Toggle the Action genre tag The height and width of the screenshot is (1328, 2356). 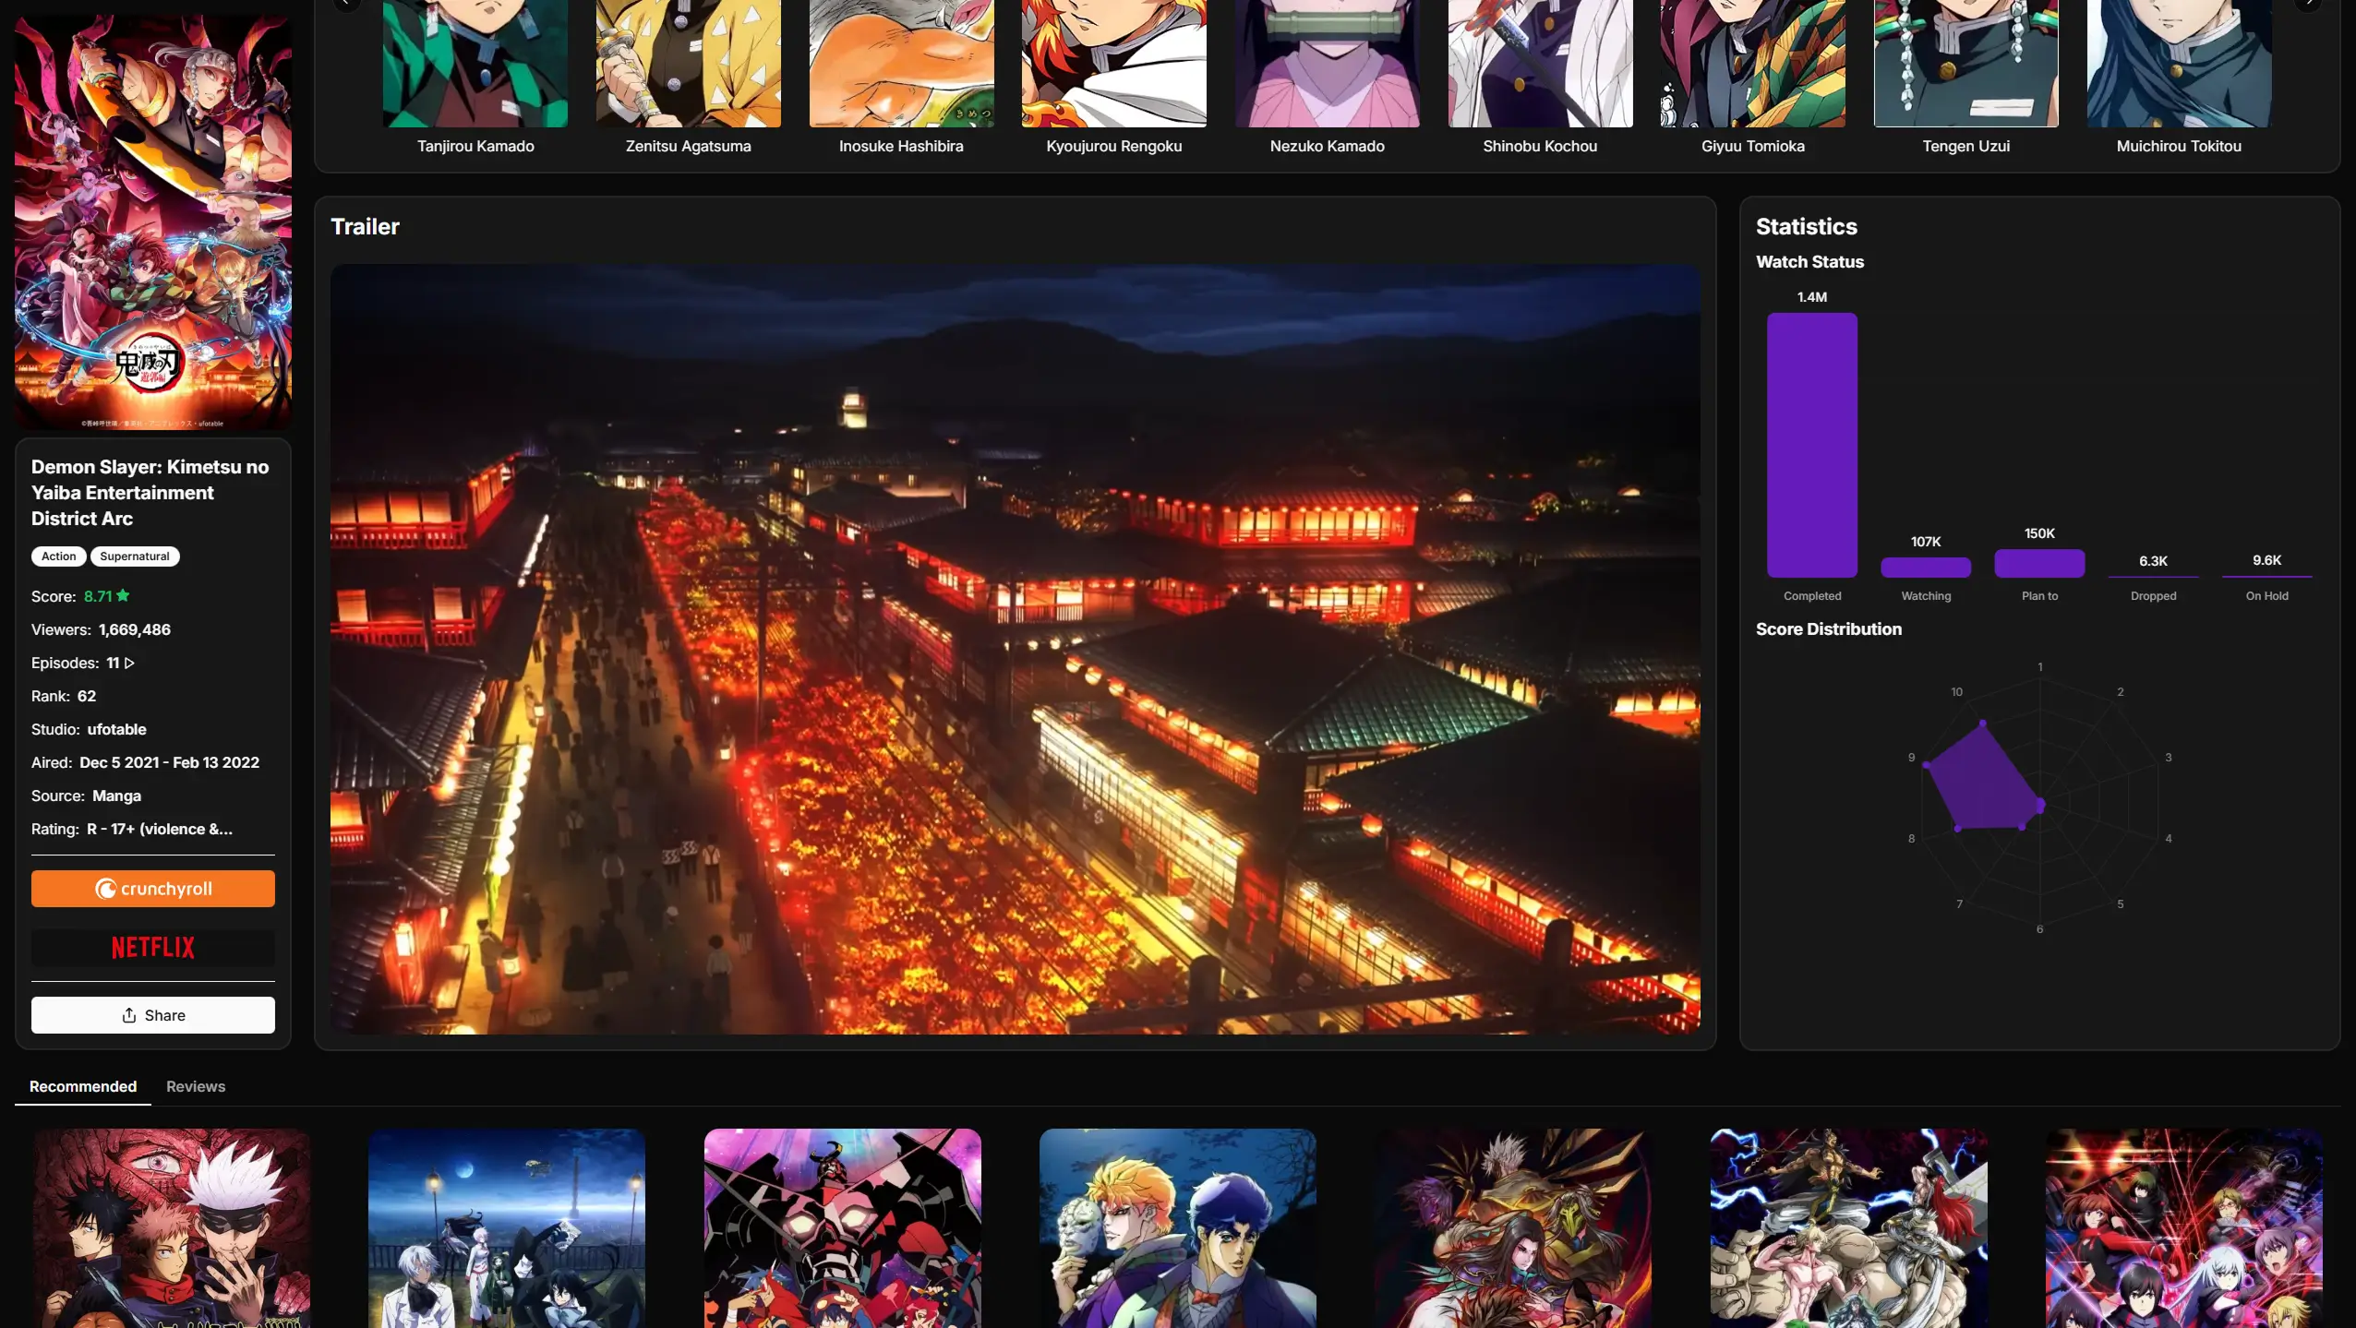click(x=58, y=556)
